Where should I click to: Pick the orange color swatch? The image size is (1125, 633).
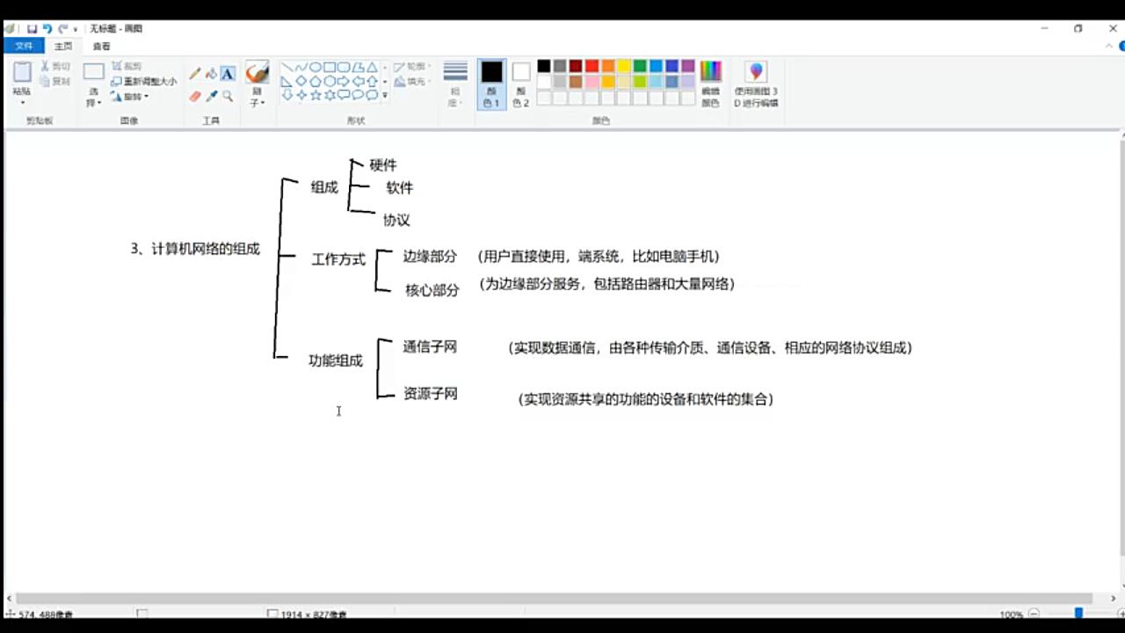tap(608, 66)
